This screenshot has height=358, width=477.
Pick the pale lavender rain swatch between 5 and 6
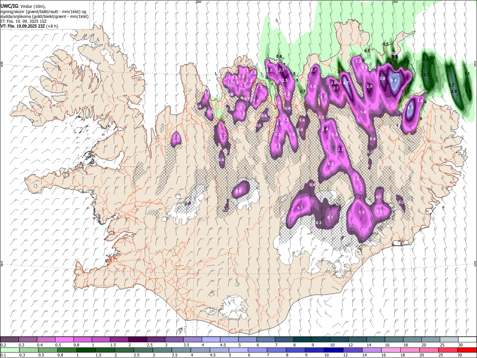point(238,350)
